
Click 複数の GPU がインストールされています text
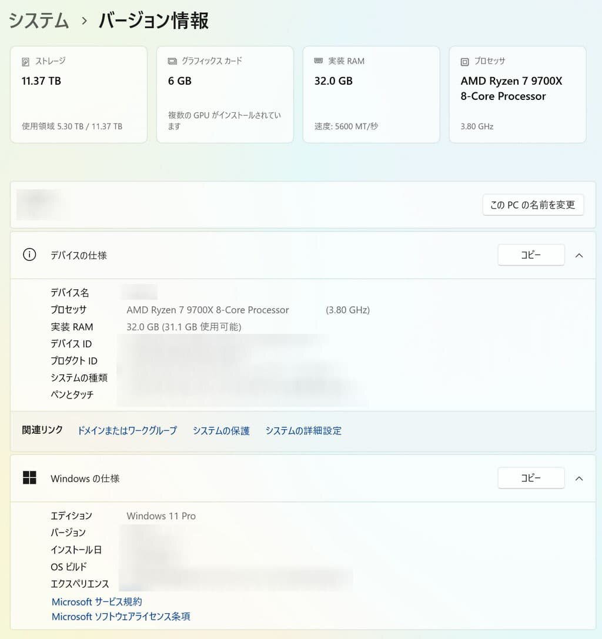coord(225,121)
